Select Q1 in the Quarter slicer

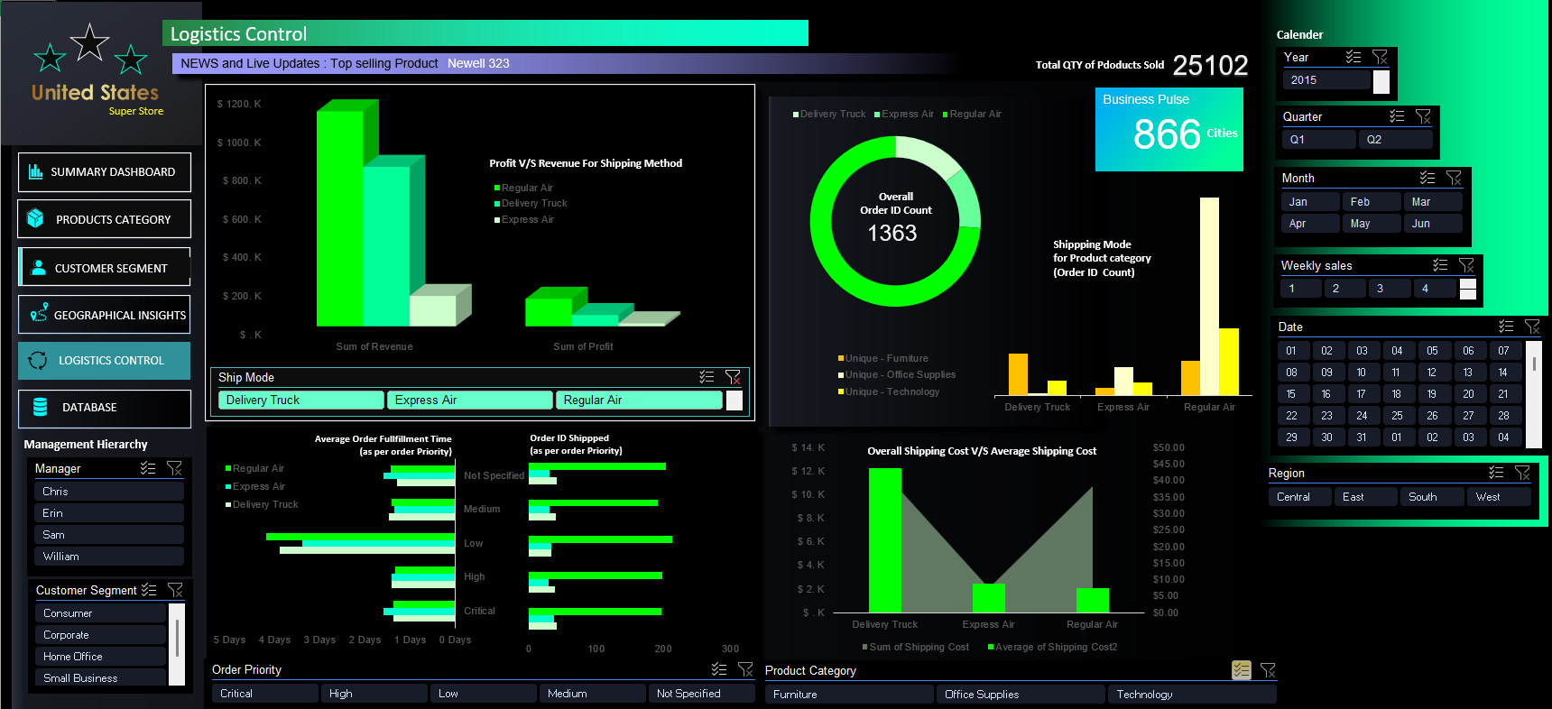tap(1319, 140)
